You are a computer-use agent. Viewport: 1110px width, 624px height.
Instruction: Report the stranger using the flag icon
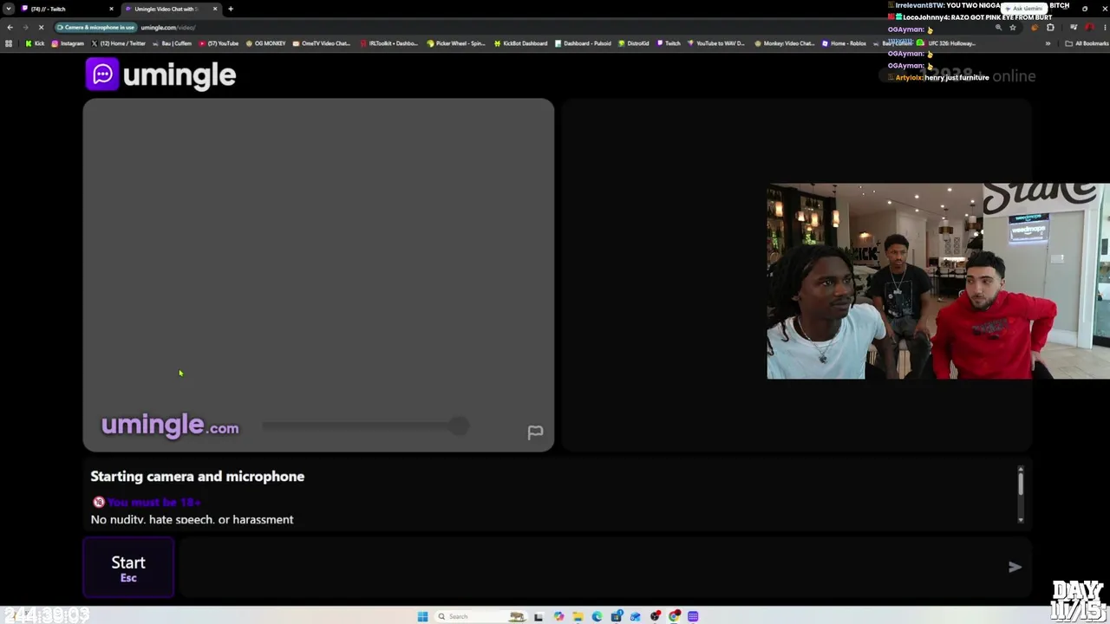(x=535, y=432)
